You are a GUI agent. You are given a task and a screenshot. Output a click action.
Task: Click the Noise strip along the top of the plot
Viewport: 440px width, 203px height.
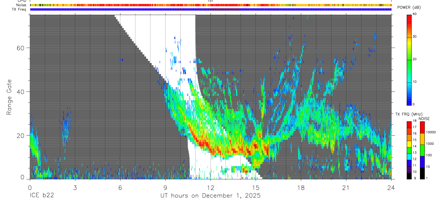211,5
